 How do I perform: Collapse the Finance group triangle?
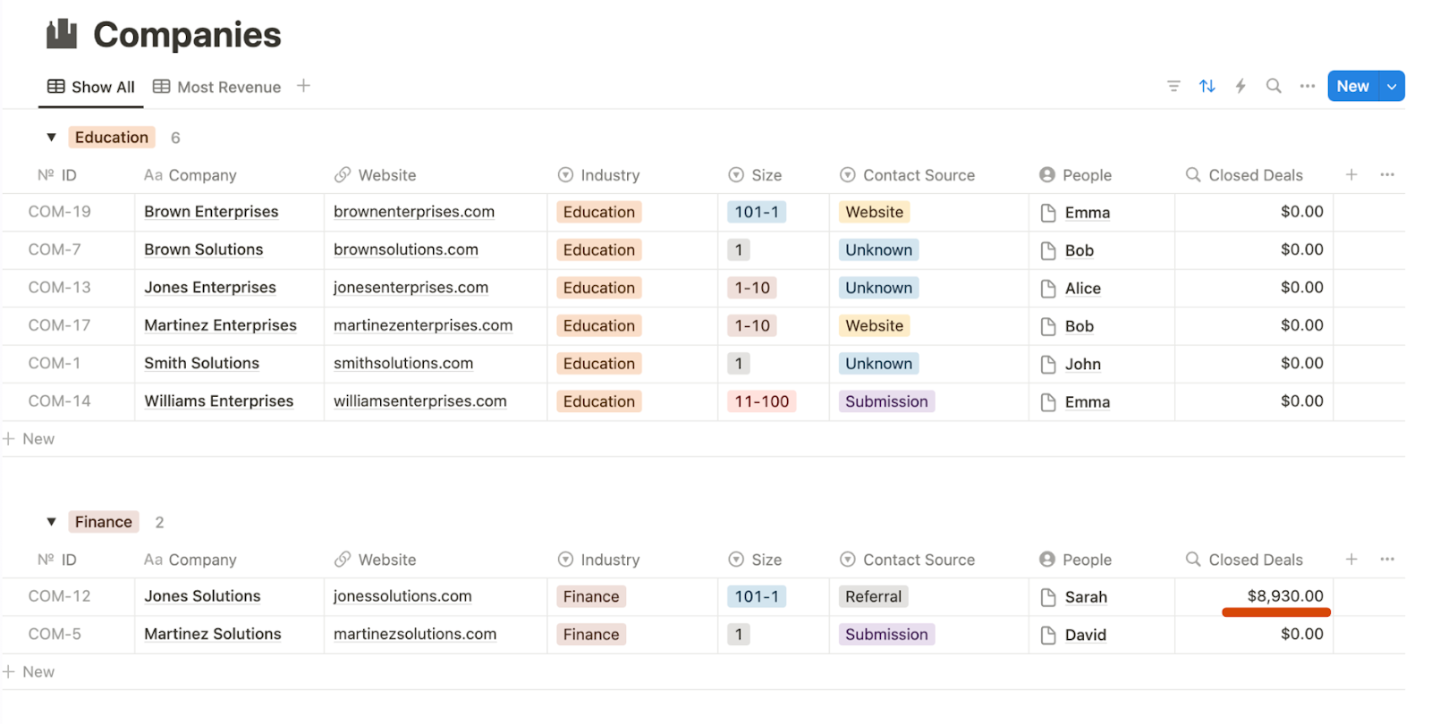point(51,522)
